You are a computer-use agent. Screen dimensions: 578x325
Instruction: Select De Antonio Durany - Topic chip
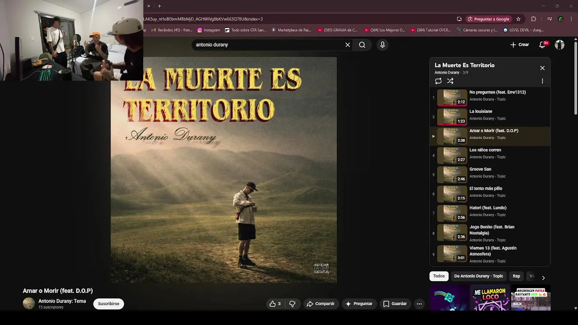tap(478, 276)
